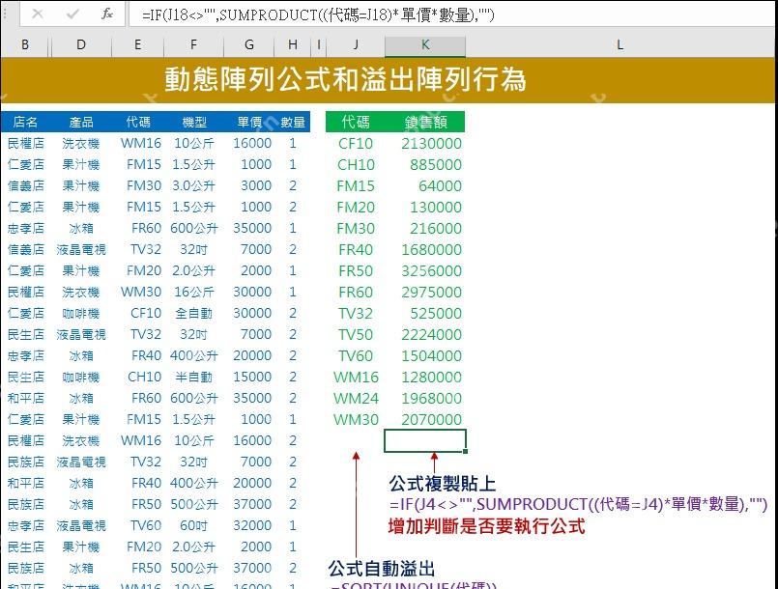778x589 pixels.
Task: Click the 公式複製貼上 annotation text
Action: 442,484
